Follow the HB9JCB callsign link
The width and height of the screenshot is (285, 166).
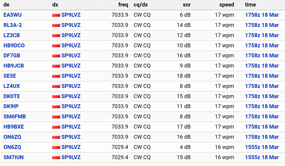(x=13, y=66)
